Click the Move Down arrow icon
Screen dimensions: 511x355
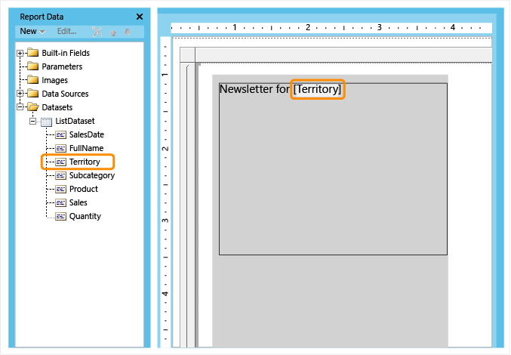[128, 32]
